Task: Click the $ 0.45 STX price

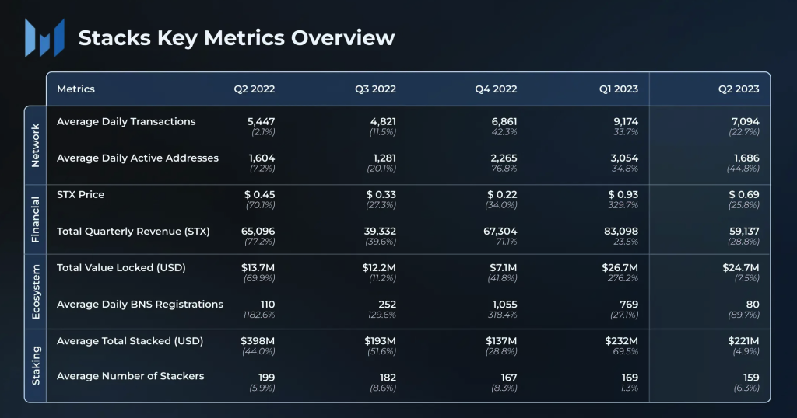Action: 259,195
